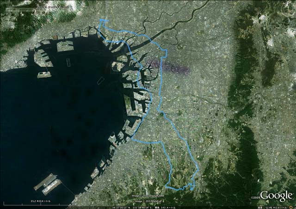Click the longitude 135°38'48.54" E readout
296x209 pixels.
pyautogui.click(x=142, y=208)
